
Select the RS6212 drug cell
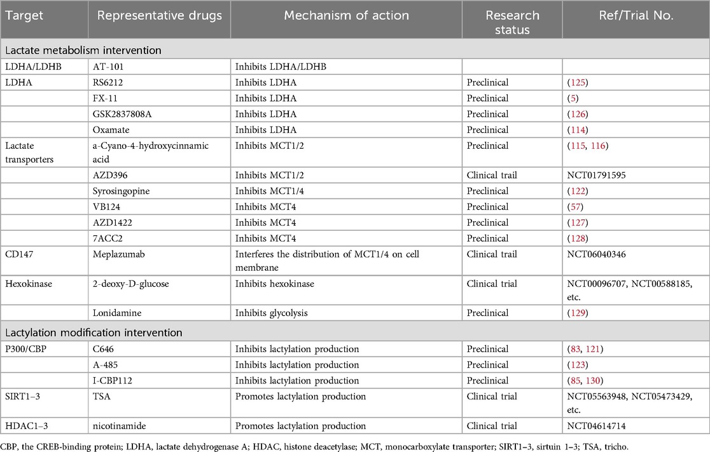click(160, 83)
